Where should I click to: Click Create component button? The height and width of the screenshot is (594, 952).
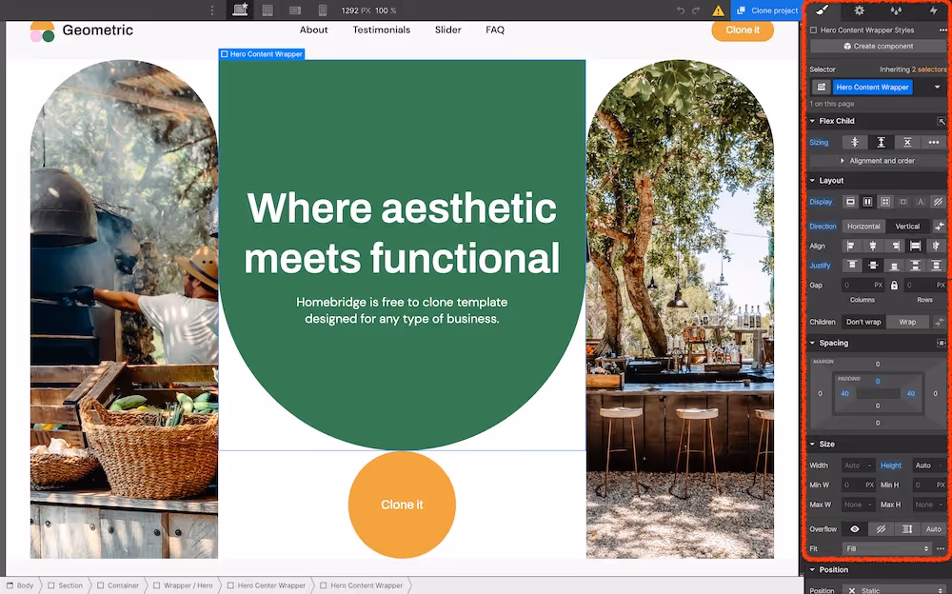click(x=878, y=46)
